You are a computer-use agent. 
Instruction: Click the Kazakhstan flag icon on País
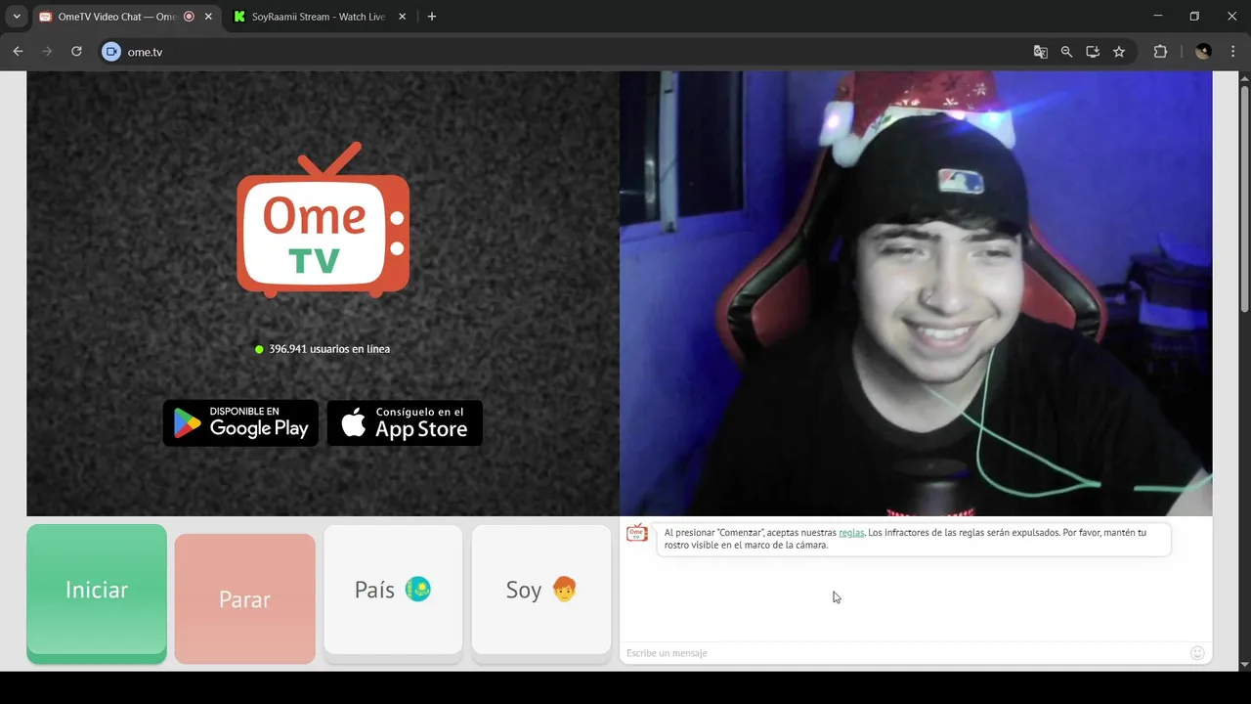[418, 590]
